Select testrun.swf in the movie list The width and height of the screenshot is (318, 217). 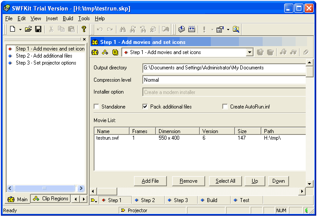[108, 138]
